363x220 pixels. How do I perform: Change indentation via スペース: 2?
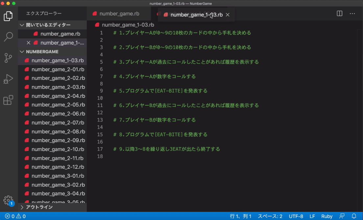[x=270, y=216]
